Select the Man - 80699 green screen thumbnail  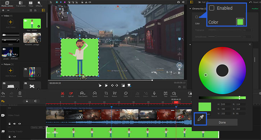pos(32,23)
